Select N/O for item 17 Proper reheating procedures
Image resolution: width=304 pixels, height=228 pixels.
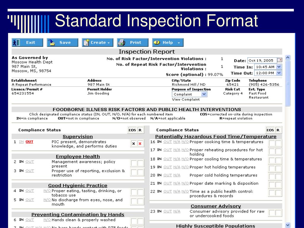pos(185,150)
